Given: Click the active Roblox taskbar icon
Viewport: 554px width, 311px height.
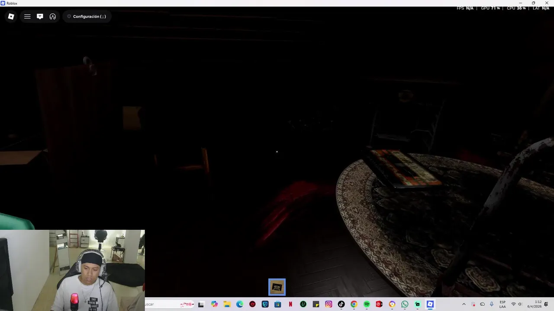Looking at the screenshot, I should tap(430, 305).
